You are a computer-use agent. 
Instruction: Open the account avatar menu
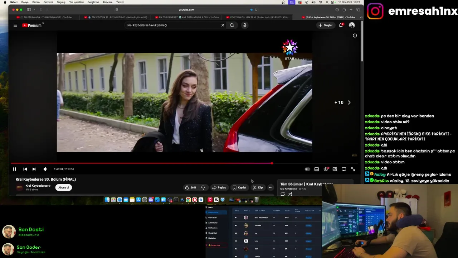click(352, 25)
